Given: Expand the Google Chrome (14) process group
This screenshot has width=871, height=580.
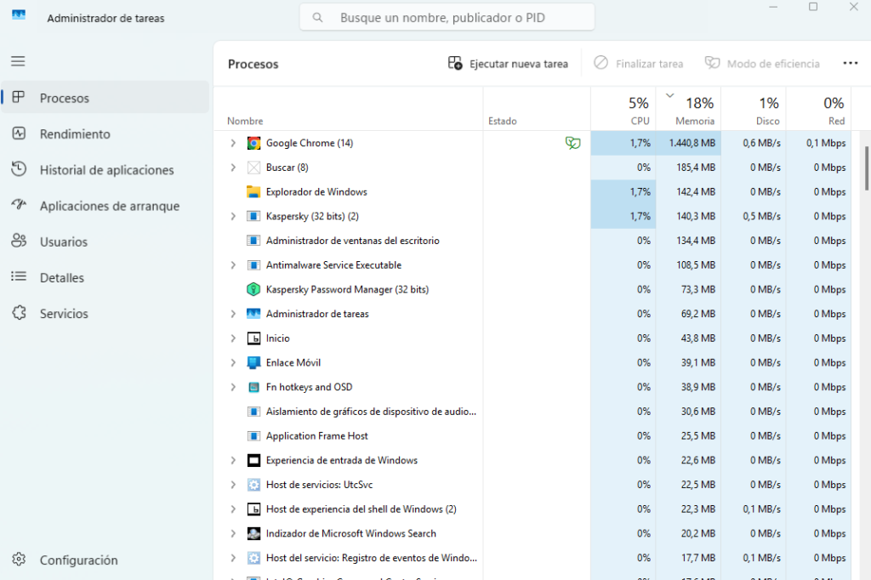Looking at the screenshot, I should pyautogui.click(x=232, y=143).
